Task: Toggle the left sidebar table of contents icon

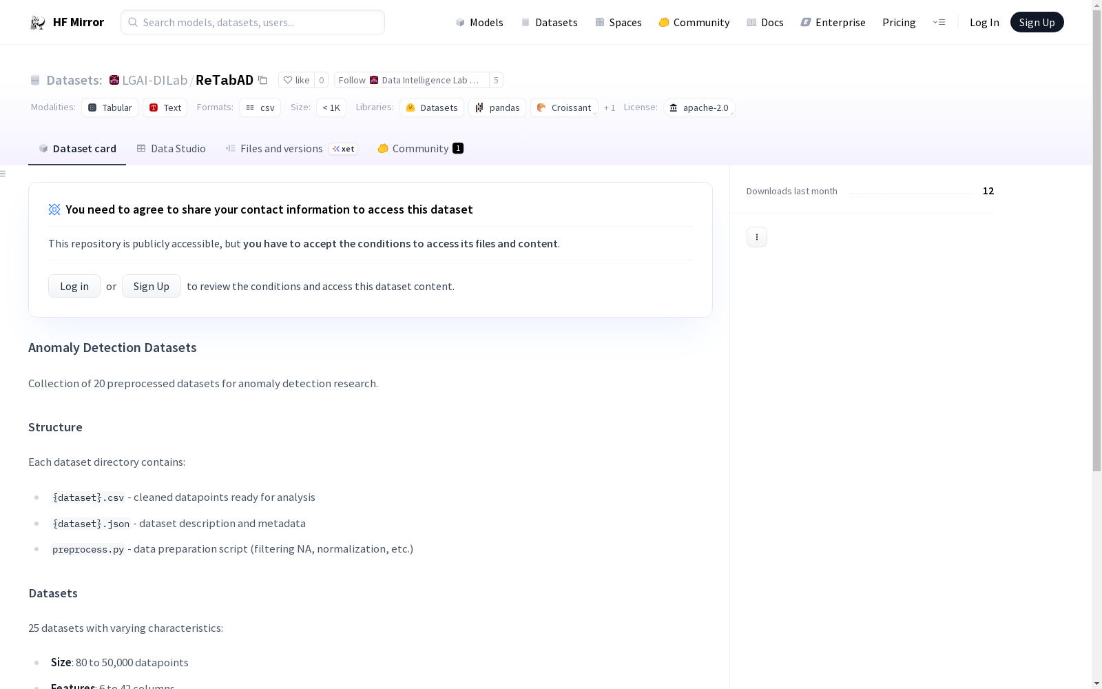Action: (3, 174)
